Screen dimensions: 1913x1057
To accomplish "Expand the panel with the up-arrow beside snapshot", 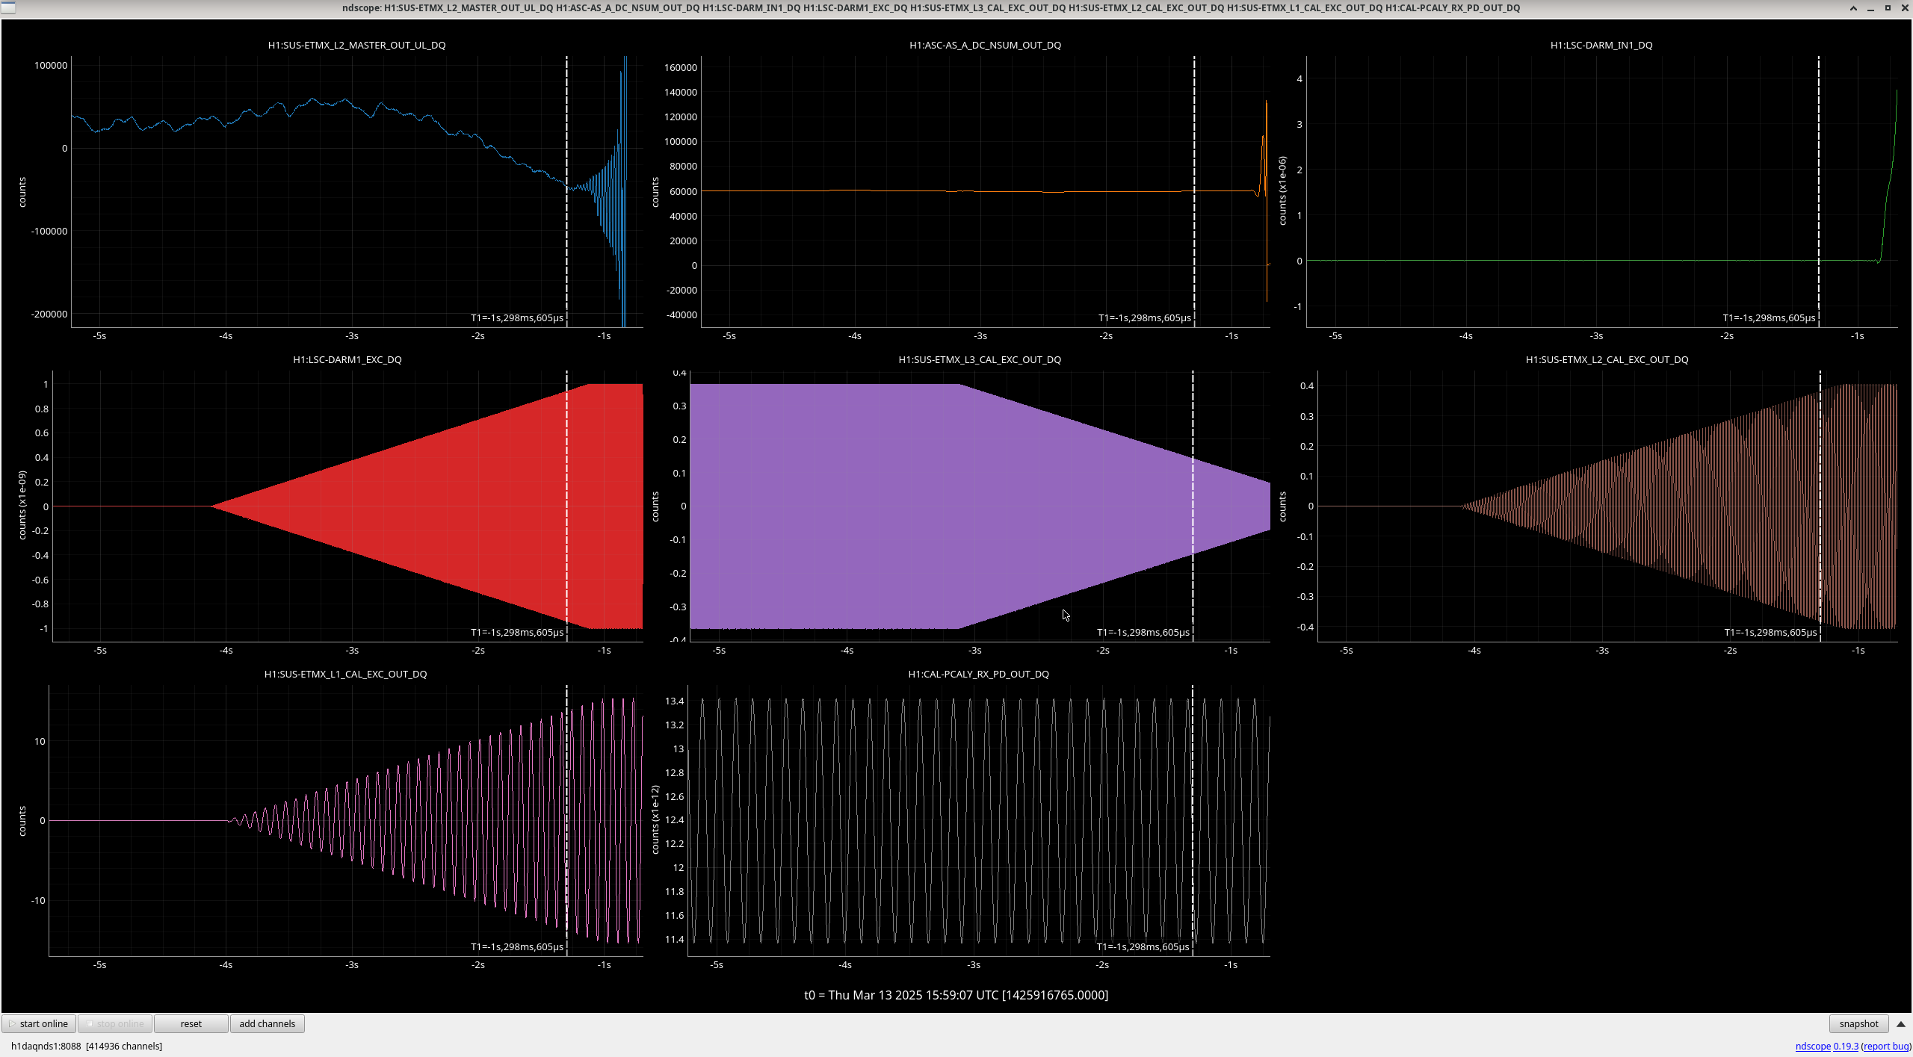I will point(1901,1023).
